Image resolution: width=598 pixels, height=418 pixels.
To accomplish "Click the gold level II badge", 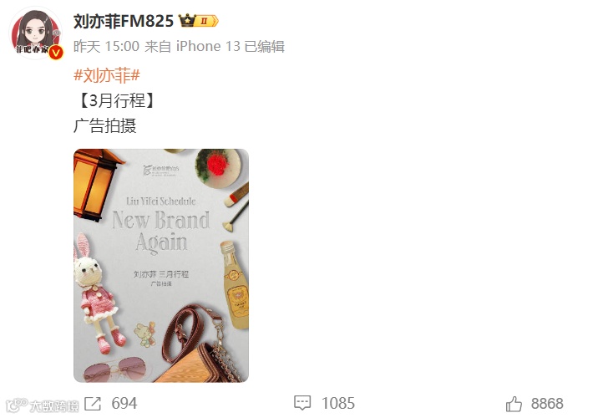I will point(206,21).
